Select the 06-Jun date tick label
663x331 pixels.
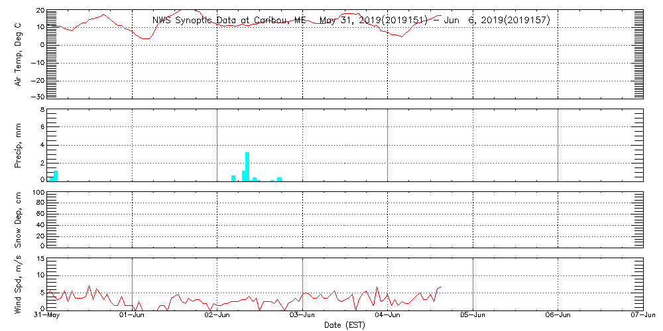click(x=558, y=315)
